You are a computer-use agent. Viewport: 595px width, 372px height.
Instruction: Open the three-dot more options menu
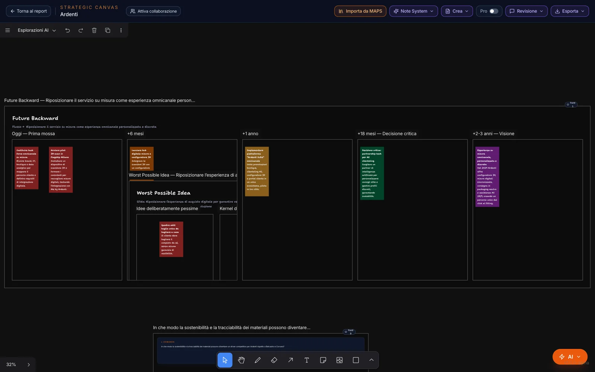click(121, 31)
